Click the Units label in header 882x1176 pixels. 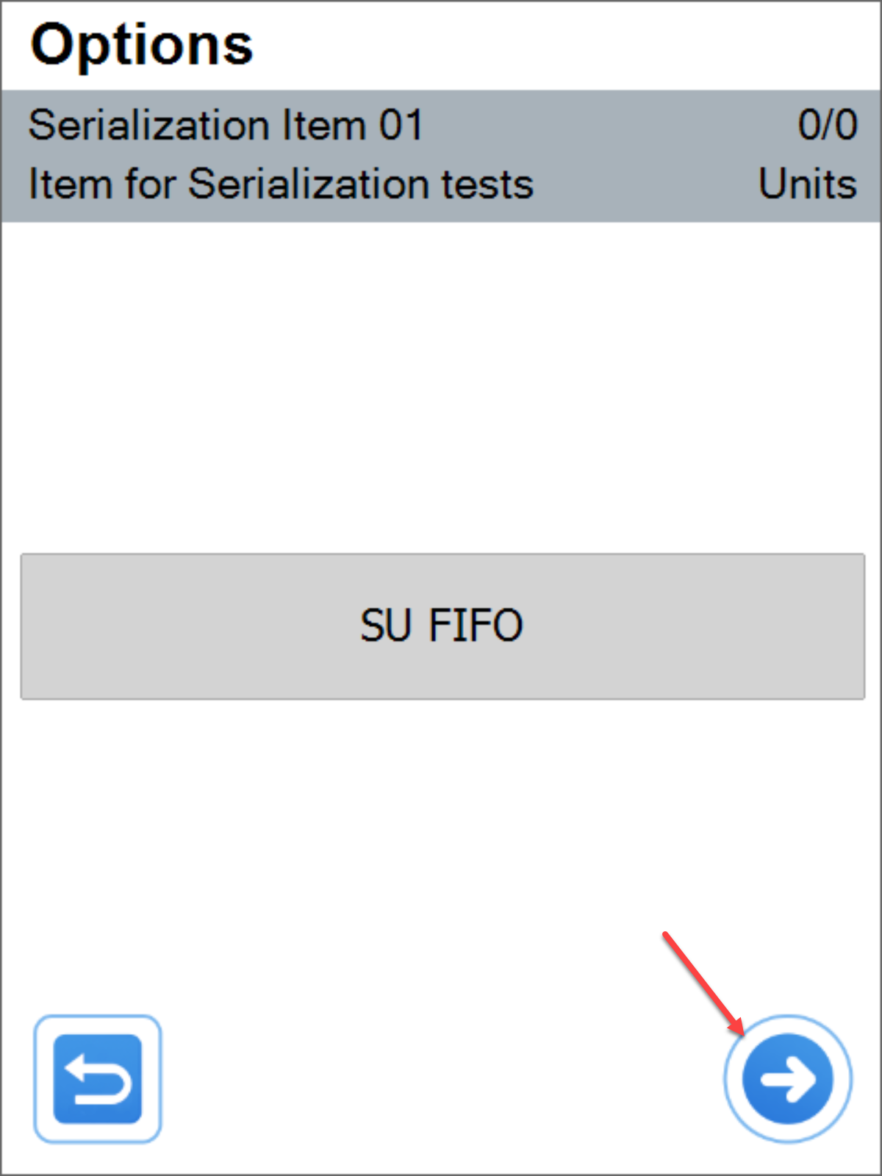coord(807,184)
